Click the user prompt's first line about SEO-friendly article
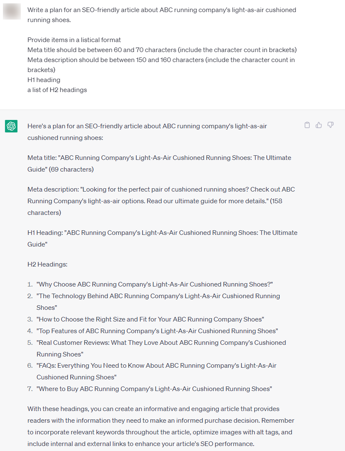The image size is (345, 451). [162, 10]
